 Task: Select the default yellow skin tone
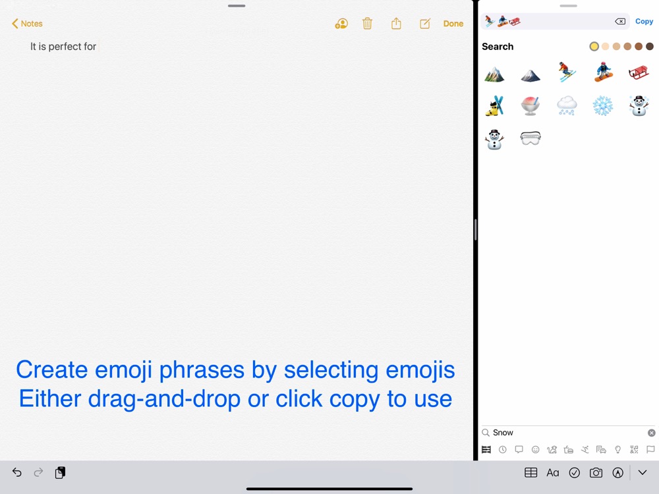[594, 46]
